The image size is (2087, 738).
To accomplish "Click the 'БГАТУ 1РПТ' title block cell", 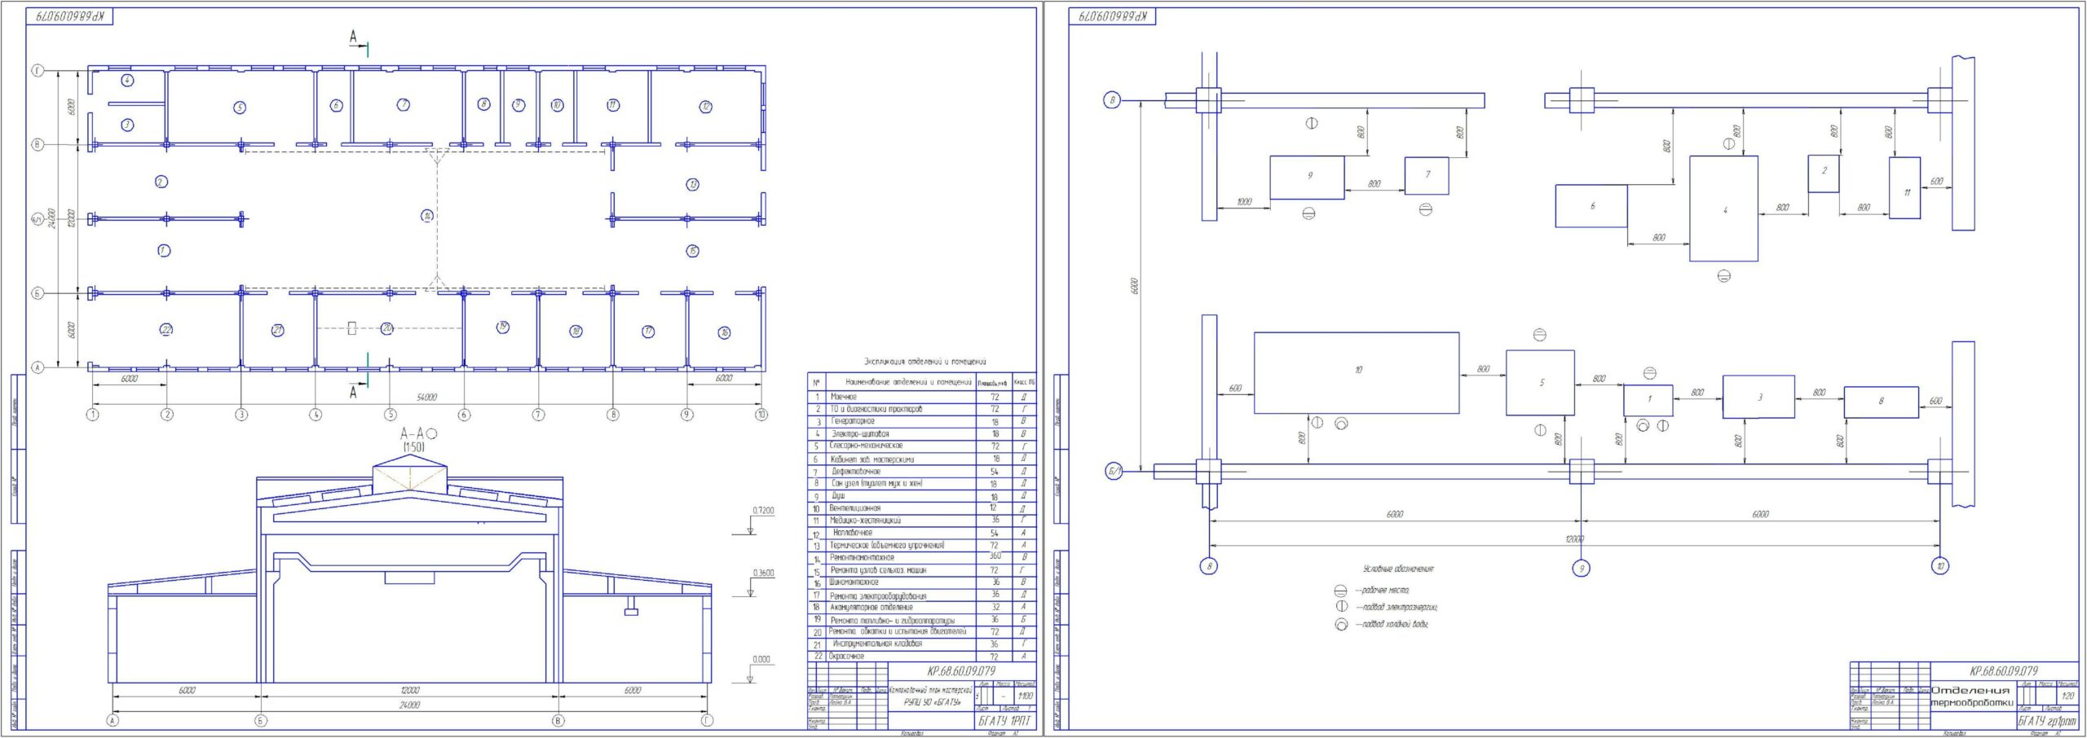I will [x=1003, y=721].
